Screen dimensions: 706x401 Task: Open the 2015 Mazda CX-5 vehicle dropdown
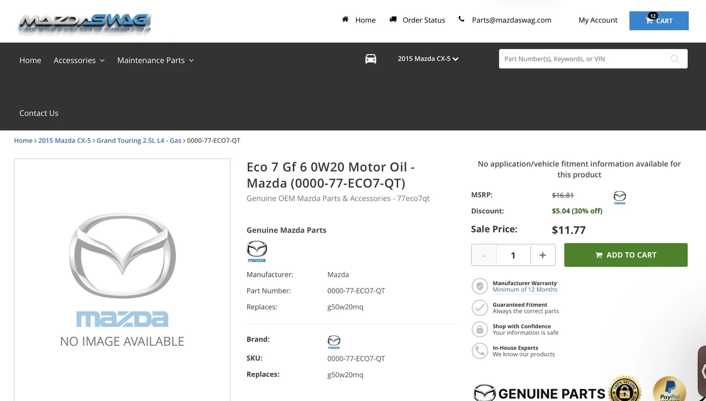click(x=428, y=58)
